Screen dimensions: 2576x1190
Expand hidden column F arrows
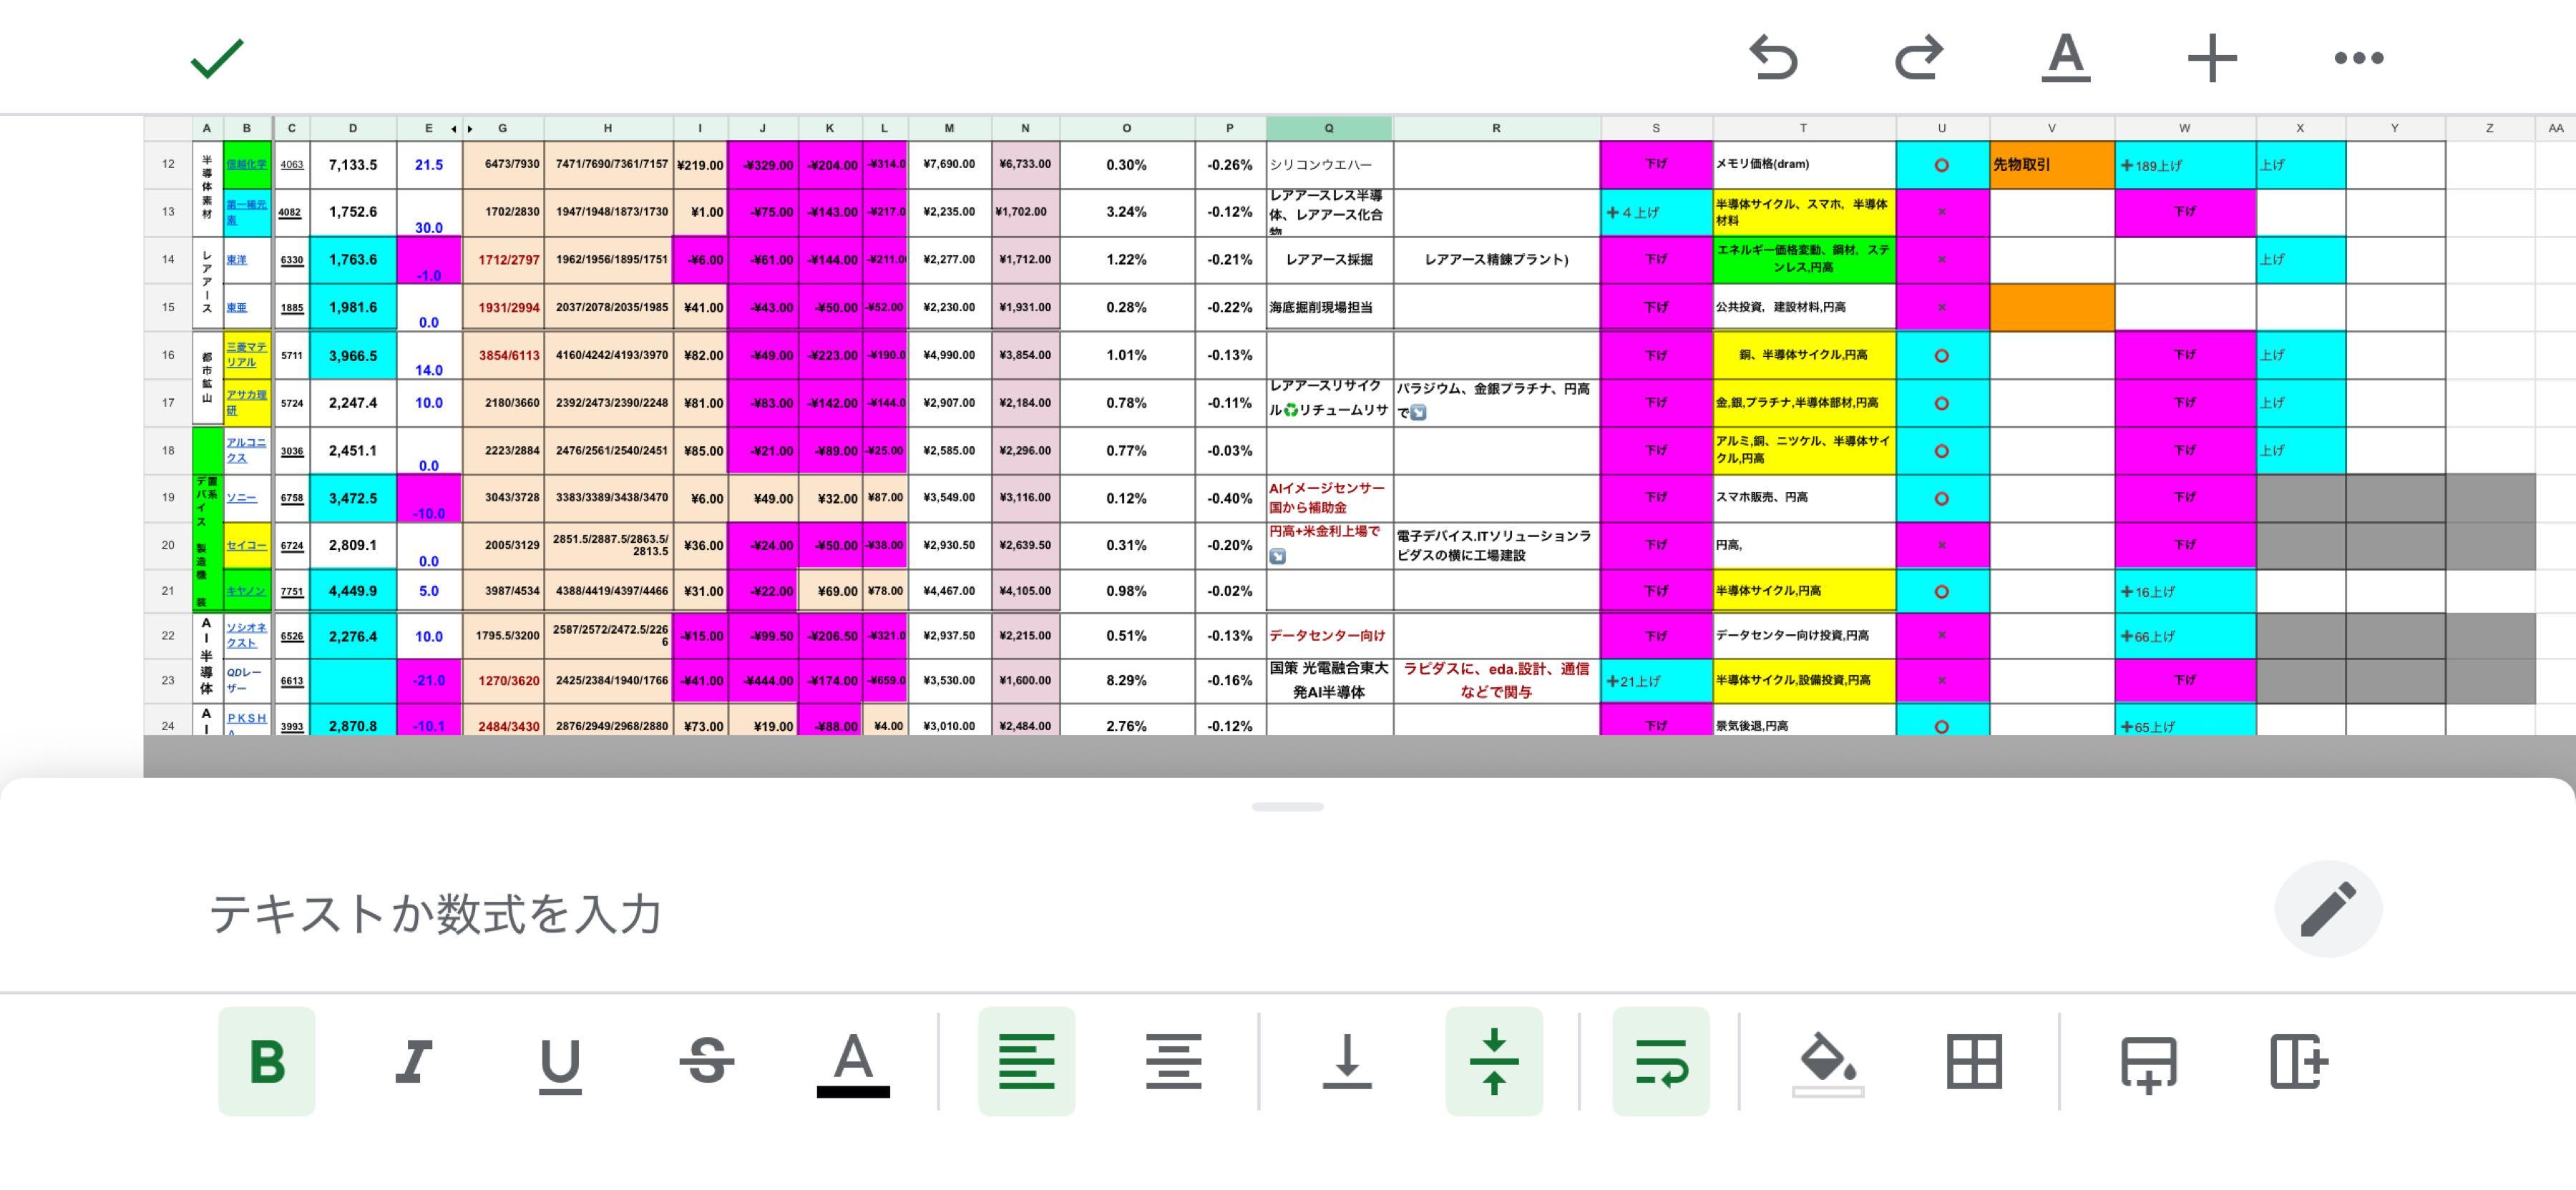461,128
